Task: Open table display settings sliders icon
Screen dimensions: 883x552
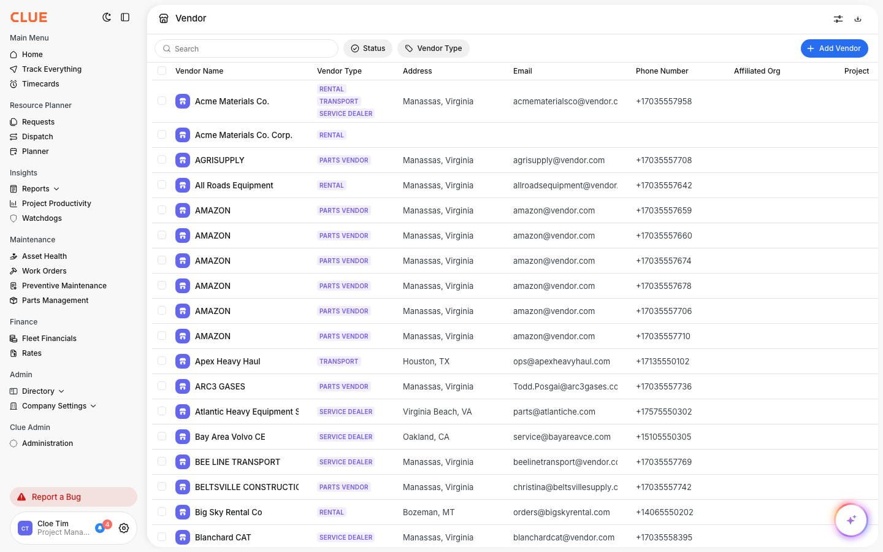Action: [x=838, y=19]
